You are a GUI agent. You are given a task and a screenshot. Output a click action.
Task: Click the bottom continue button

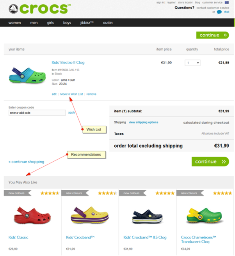click(210, 161)
